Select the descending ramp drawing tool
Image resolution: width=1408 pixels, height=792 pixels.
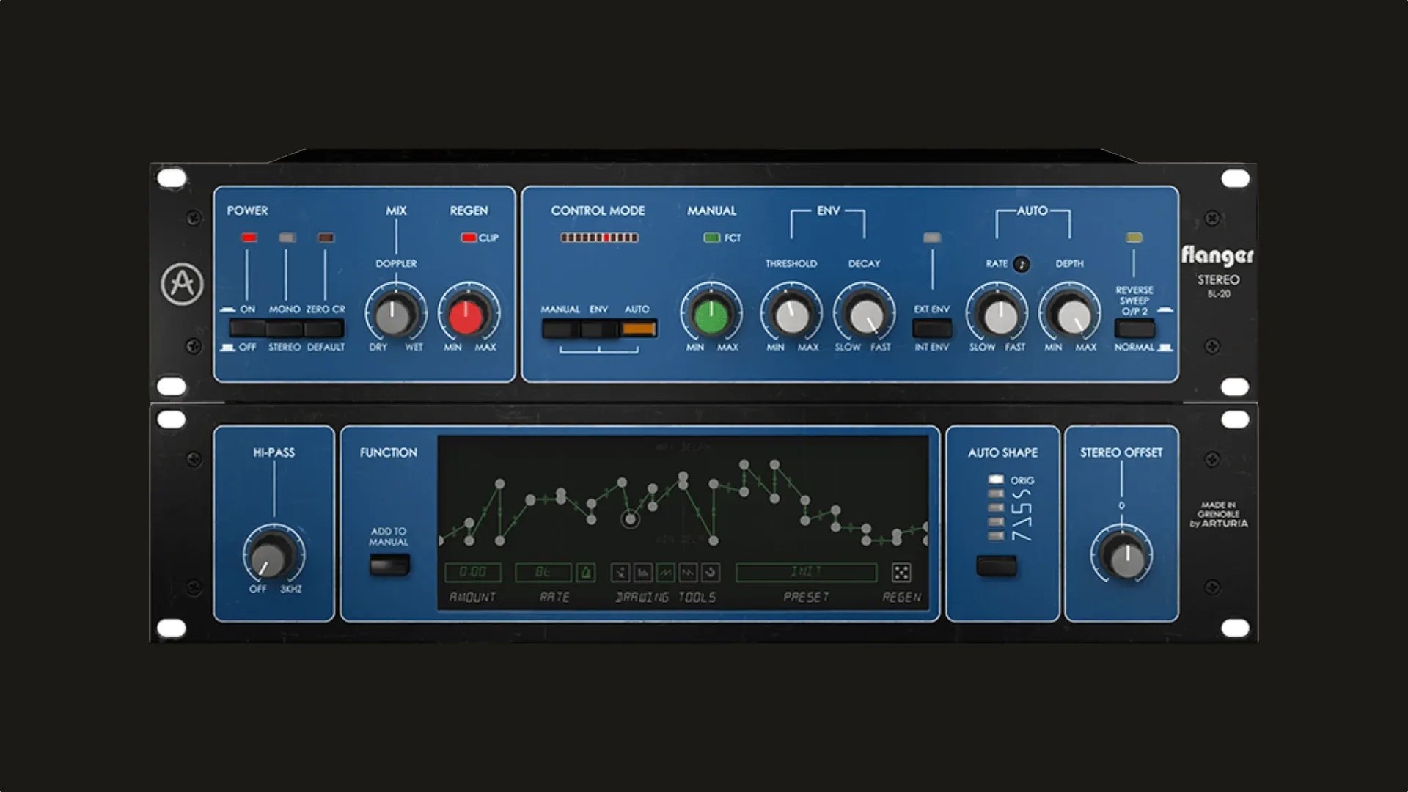coord(688,572)
